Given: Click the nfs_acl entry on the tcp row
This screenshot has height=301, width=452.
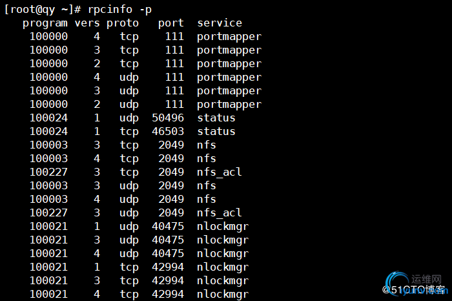Looking at the screenshot, I should 220,172.
